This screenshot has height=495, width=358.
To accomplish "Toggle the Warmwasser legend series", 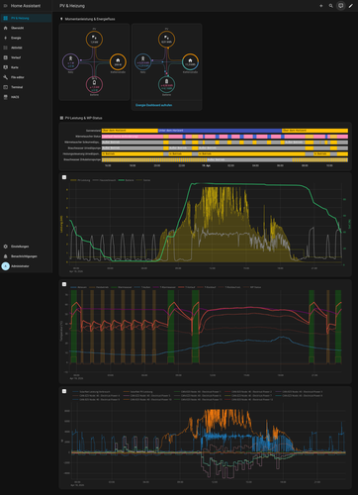I will pyautogui.click(x=121, y=287).
